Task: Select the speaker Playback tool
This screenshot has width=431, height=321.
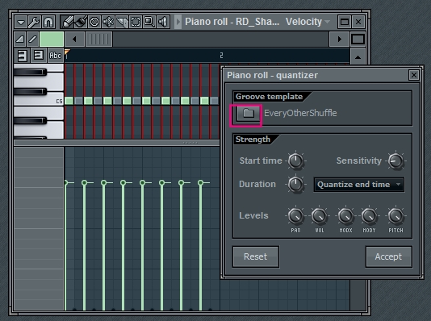Action: click(163, 22)
